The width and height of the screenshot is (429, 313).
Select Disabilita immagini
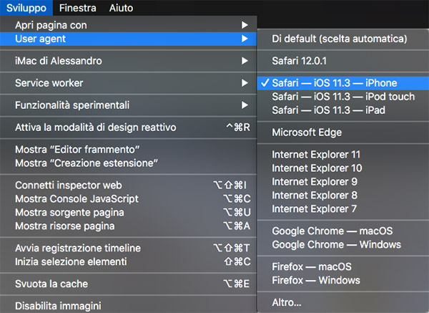click(128, 306)
